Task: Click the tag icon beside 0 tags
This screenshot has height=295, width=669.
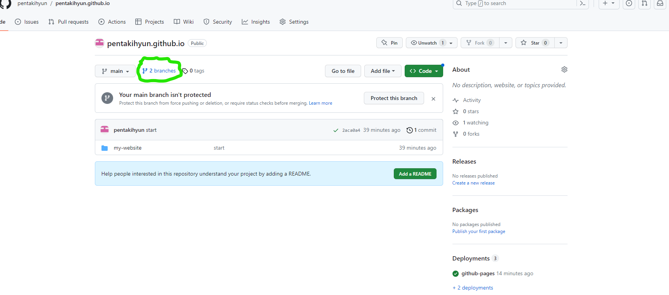Action: tap(185, 71)
